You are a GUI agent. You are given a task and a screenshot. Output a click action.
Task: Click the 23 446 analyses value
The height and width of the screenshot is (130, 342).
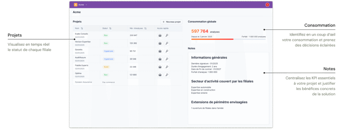coord(133,67)
